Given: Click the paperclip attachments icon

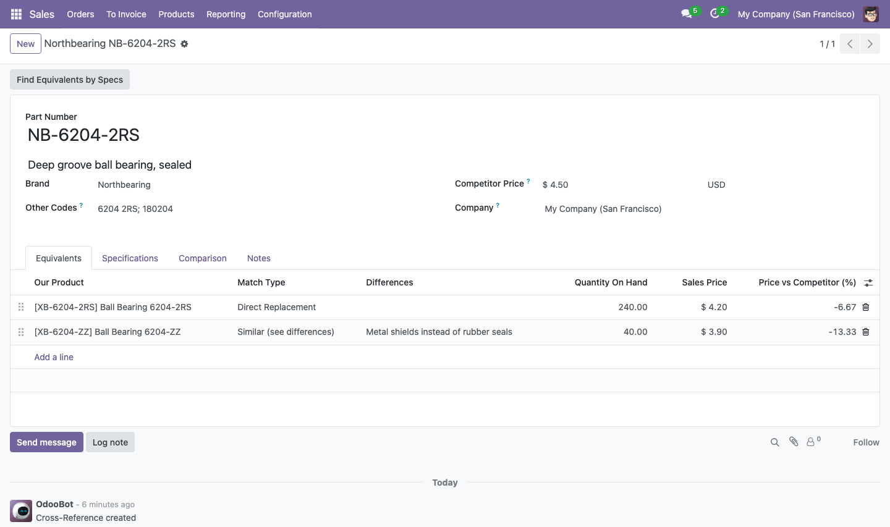Looking at the screenshot, I should click(794, 442).
